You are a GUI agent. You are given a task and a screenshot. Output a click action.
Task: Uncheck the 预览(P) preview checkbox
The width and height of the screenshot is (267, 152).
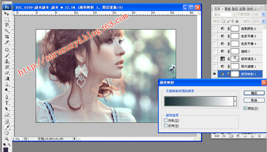[245, 109]
